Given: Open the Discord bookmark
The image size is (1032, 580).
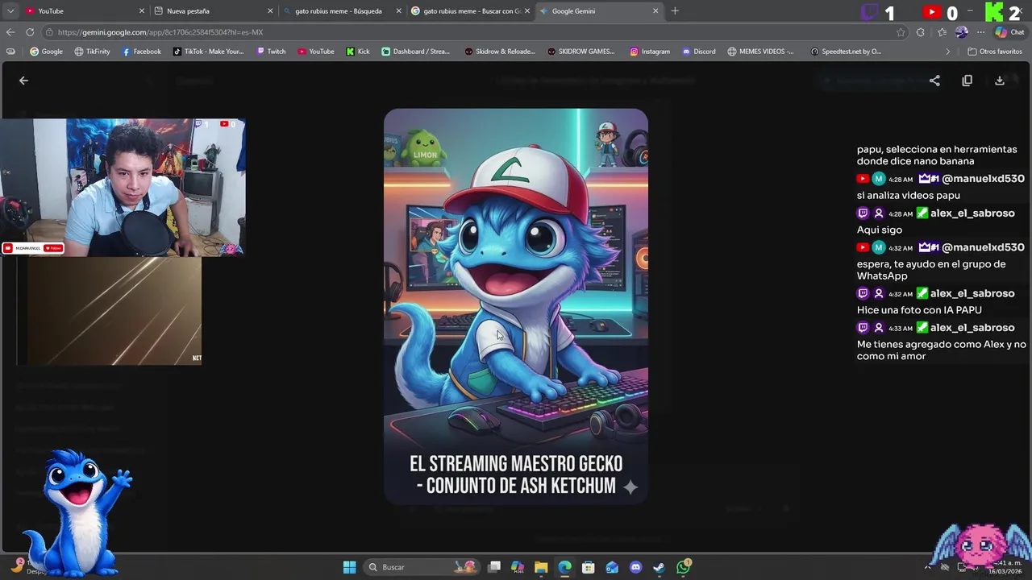Looking at the screenshot, I should 699,52.
